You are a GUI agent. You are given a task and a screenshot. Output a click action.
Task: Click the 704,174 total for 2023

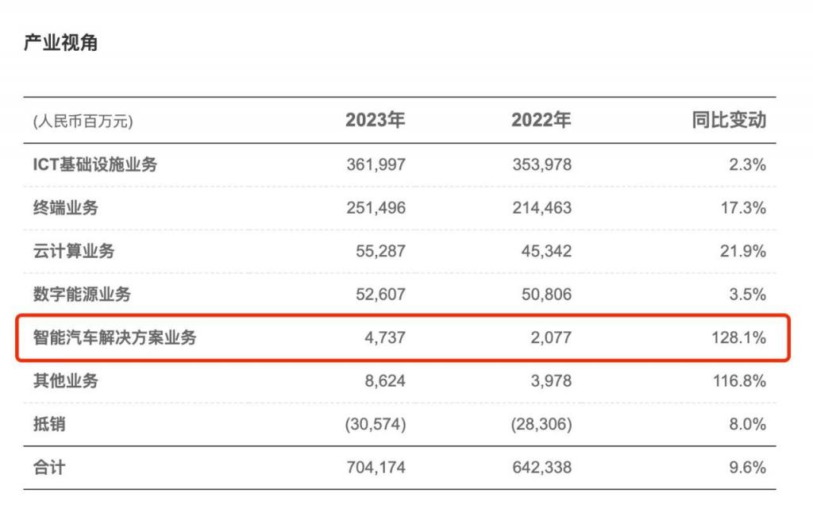[376, 468]
